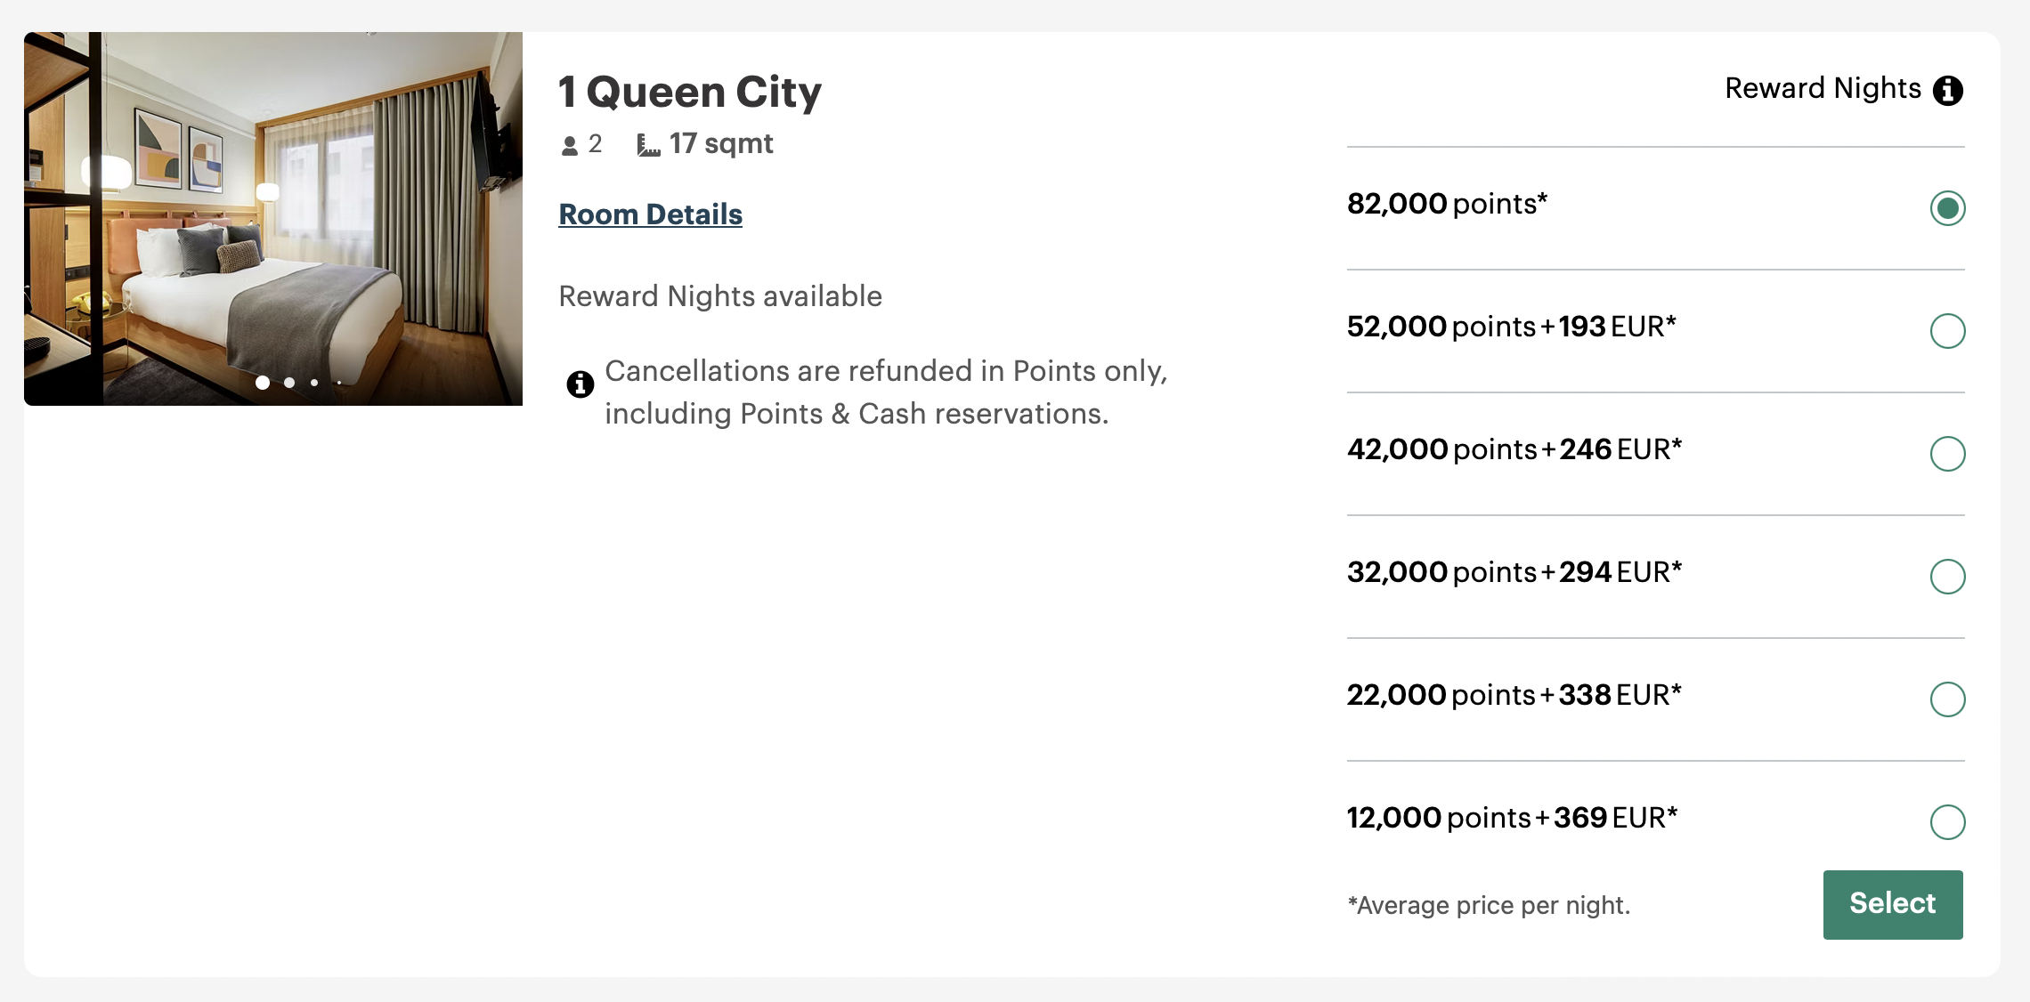The image size is (2030, 1002).
Task: Choose 52,000 points + 193 EUR option
Action: click(x=1947, y=331)
